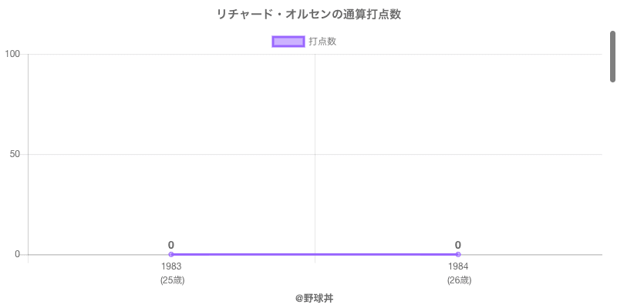Image resolution: width=617 pixels, height=308 pixels.
Task: Select the 1984 data point marker
Action: tap(458, 254)
